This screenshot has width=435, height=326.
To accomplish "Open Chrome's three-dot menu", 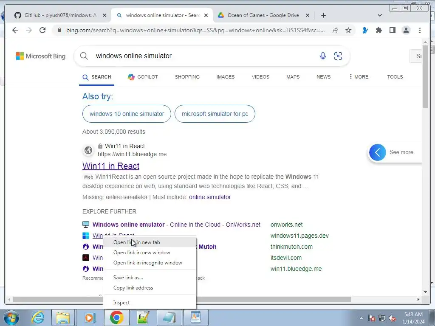I will click(420, 30).
